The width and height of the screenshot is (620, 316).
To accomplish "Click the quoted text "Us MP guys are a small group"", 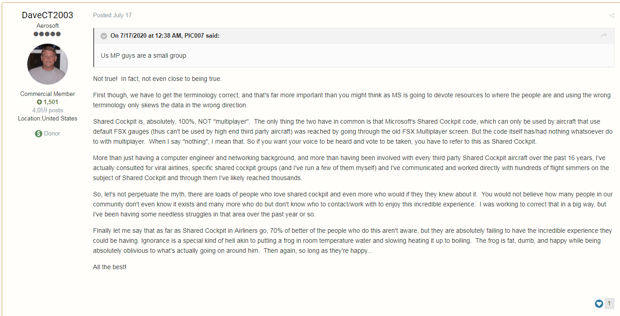I will pos(143,56).
